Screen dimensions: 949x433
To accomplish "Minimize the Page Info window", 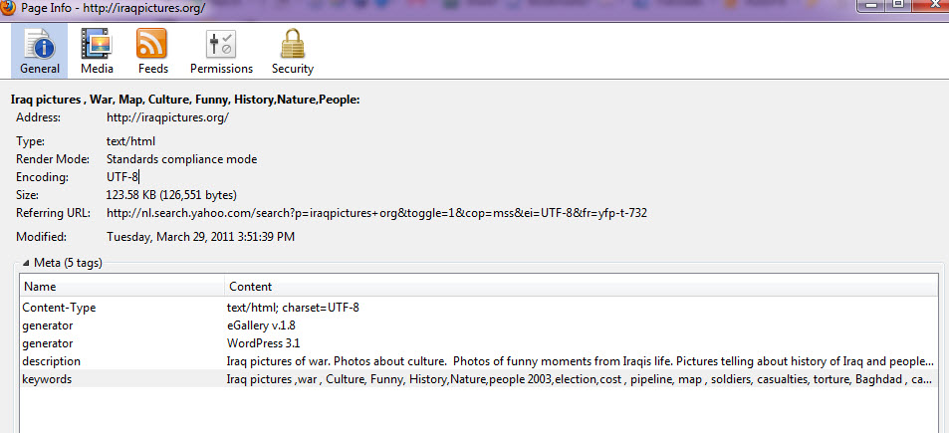I will 870,4.
